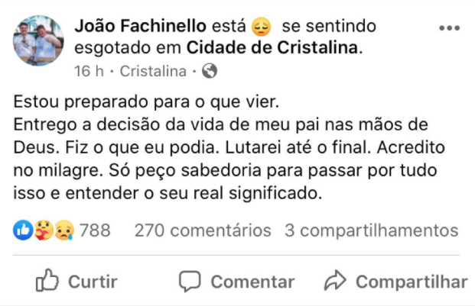Click the arrow icon beside Compartilhar
Image resolution: width=475 pixels, height=306 pixels.
(x=336, y=281)
